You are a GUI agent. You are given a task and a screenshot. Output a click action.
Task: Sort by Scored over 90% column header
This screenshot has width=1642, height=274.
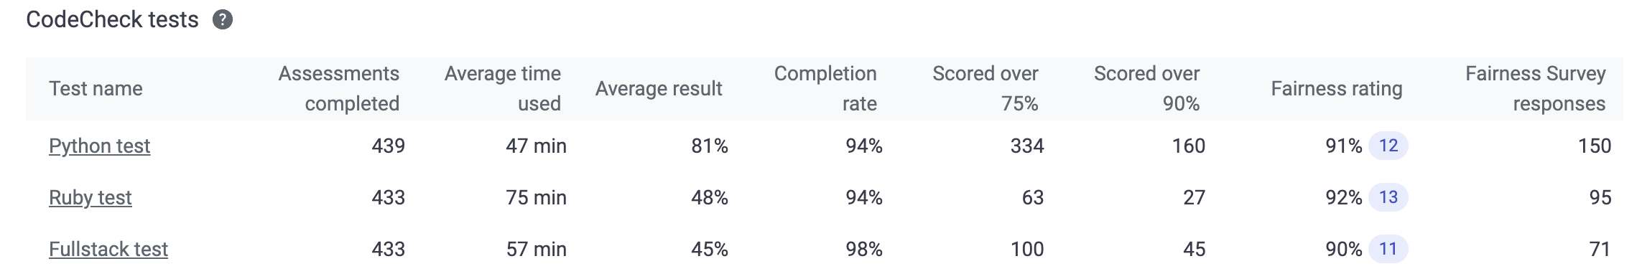coord(1147,89)
